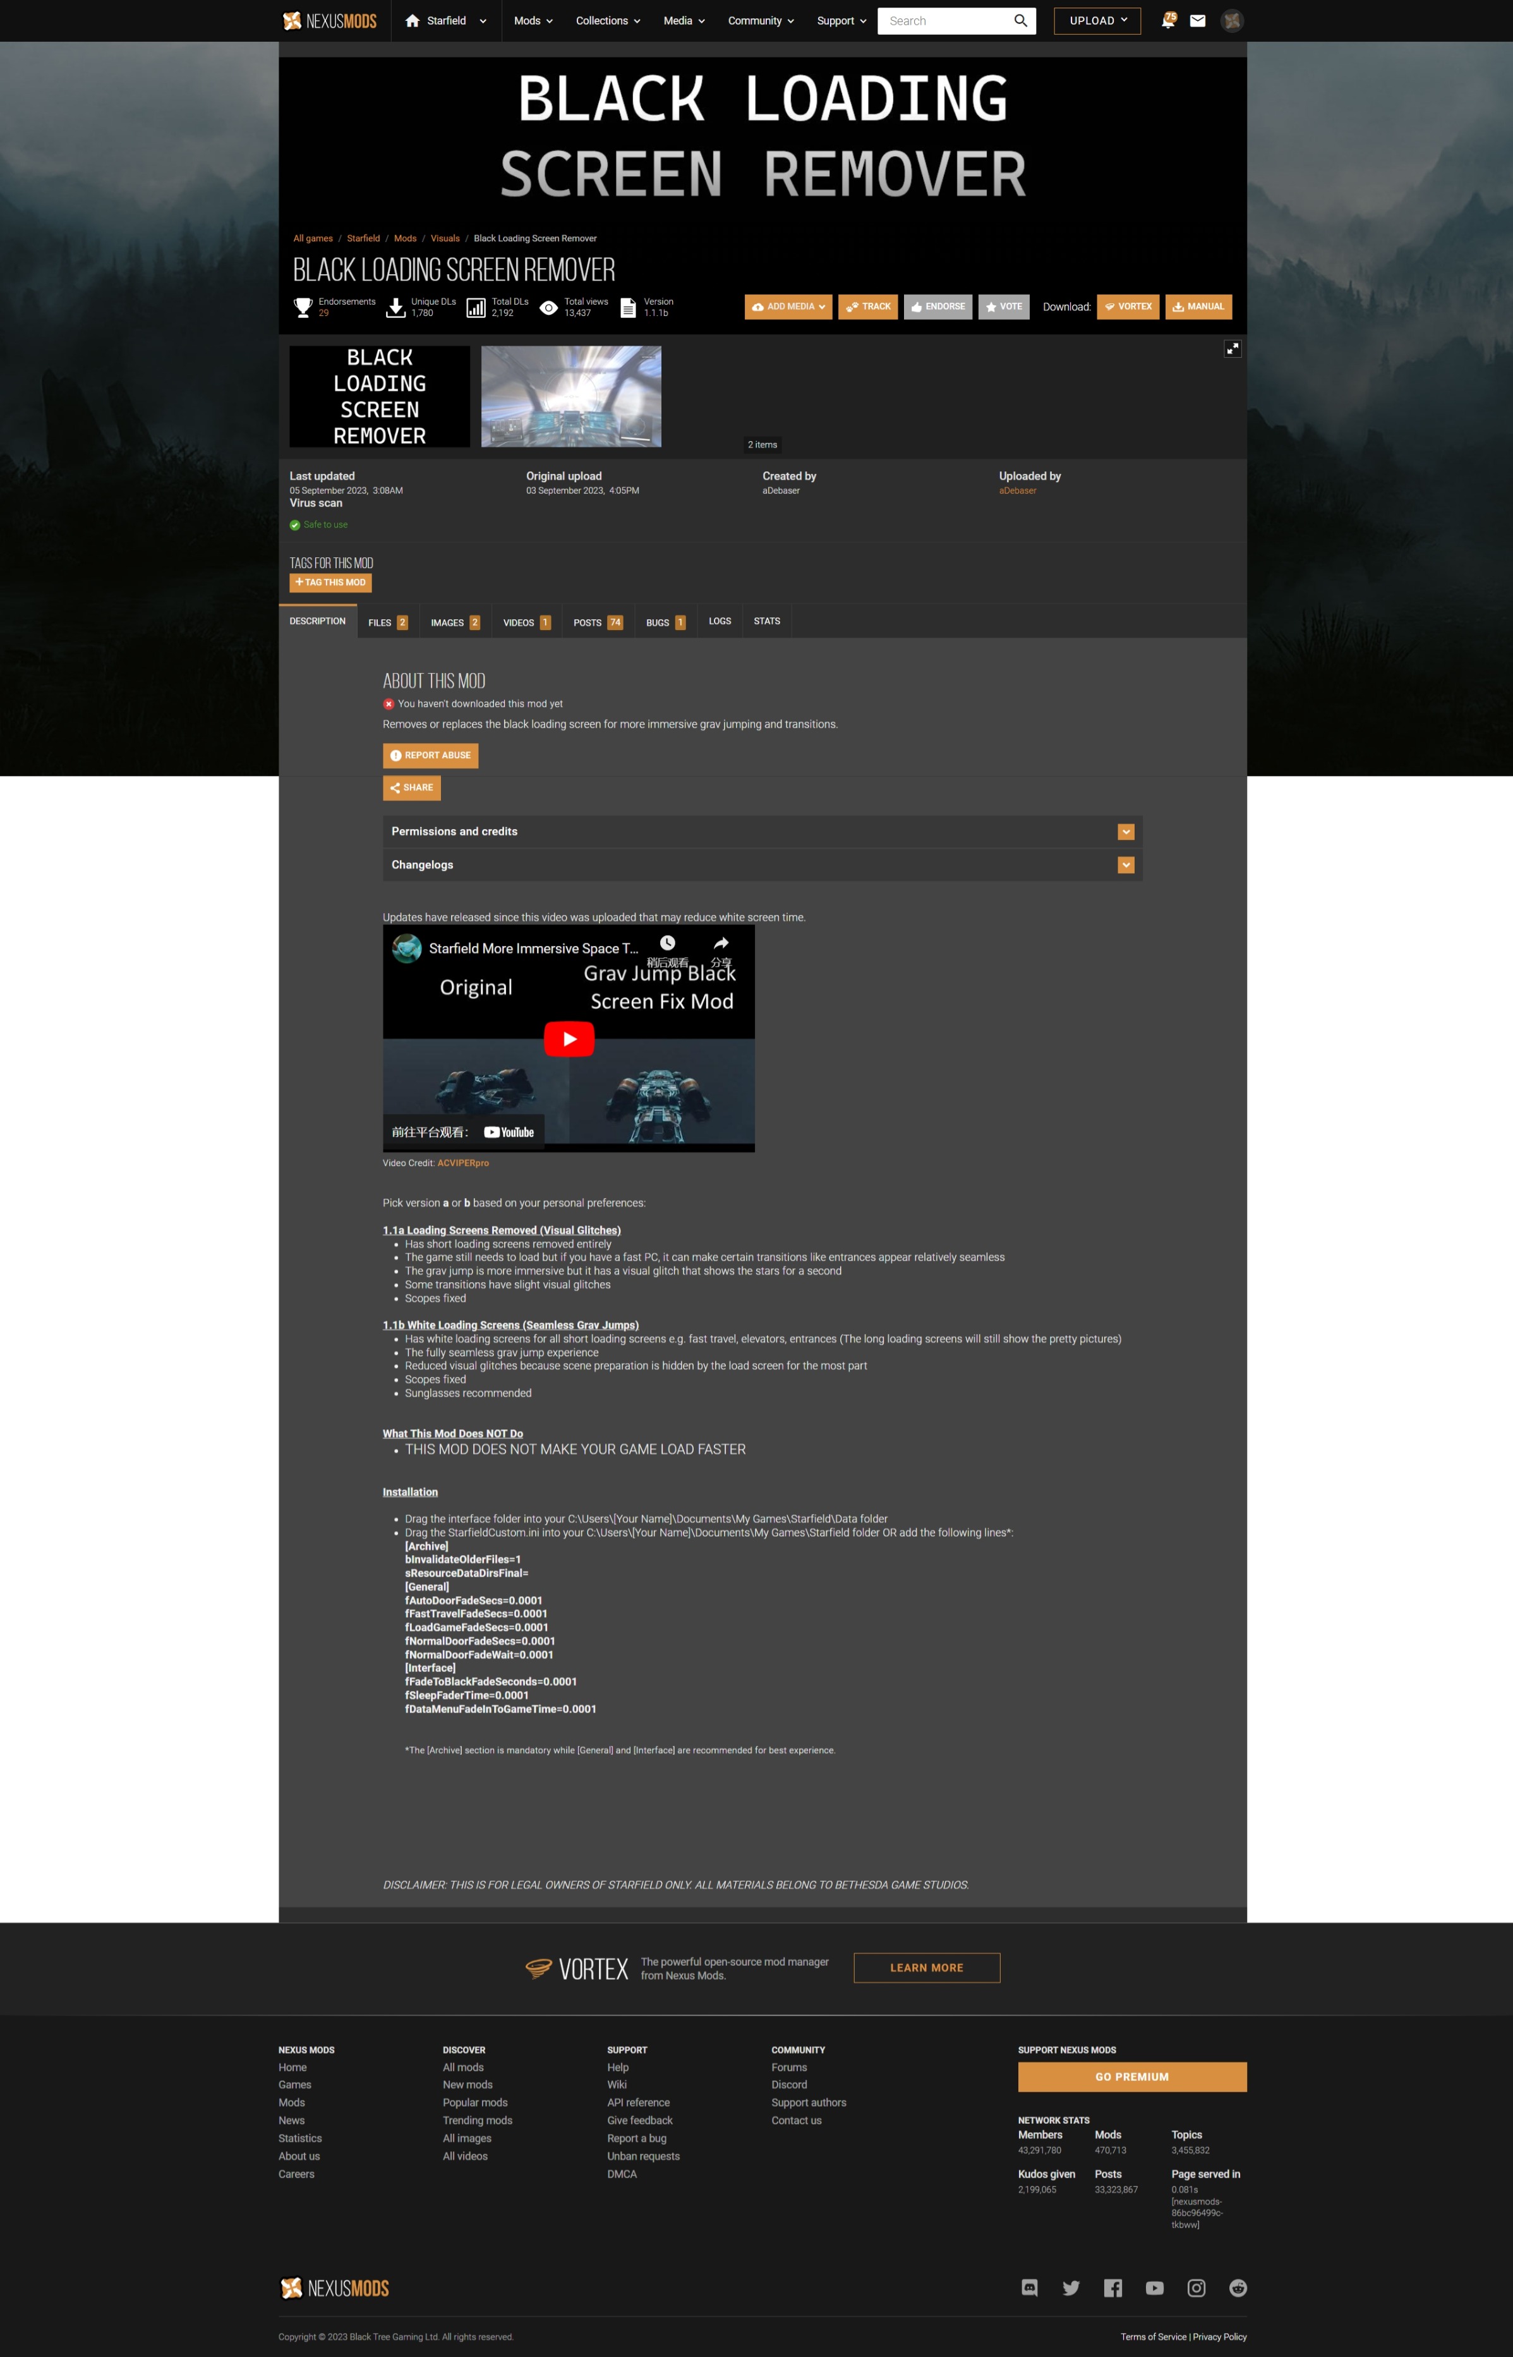
Task: Click the Total DLs chart icon
Action: pos(476,308)
